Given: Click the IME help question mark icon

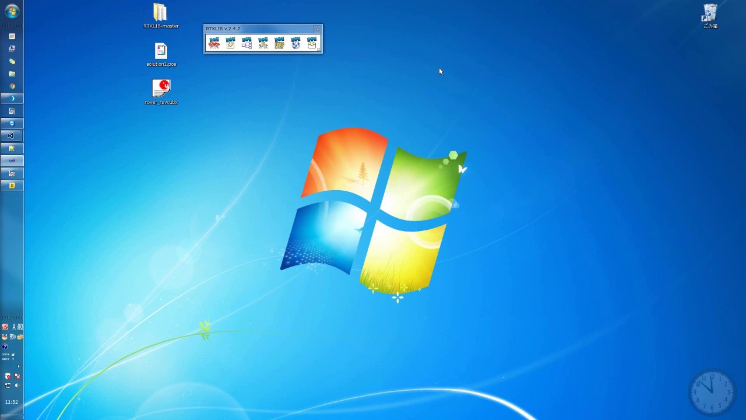Looking at the screenshot, I should (5, 346).
